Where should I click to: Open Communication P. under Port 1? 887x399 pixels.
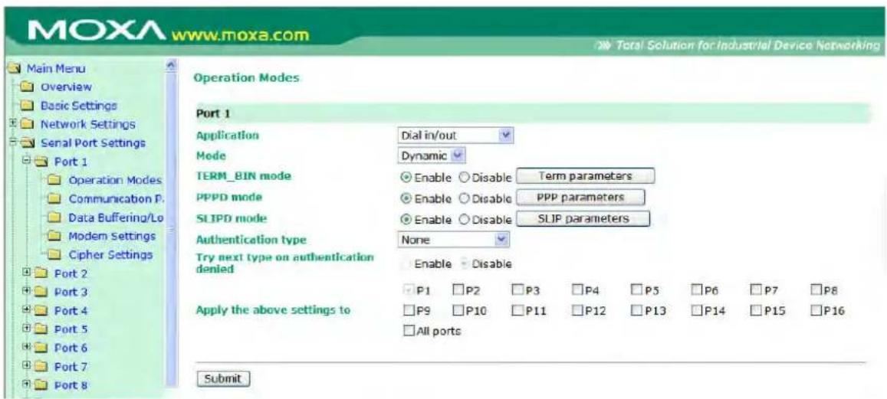[x=116, y=199]
